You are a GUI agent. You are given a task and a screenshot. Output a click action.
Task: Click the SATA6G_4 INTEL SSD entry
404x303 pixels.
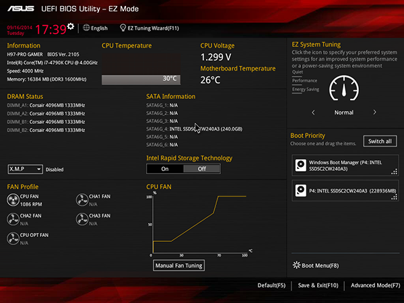195,129
